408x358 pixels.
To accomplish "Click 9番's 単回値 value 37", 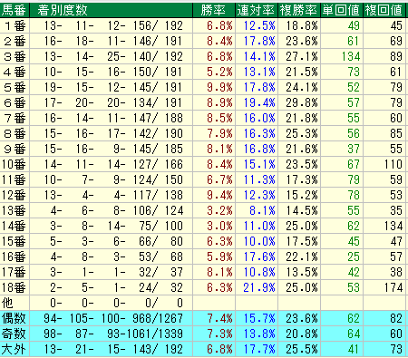I will [x=354, y=149].
